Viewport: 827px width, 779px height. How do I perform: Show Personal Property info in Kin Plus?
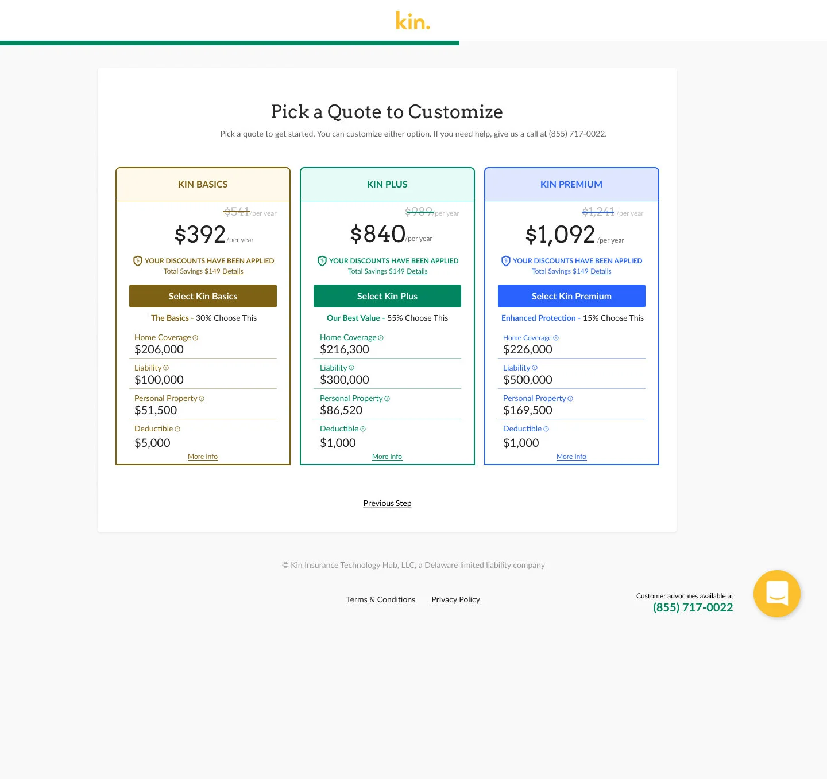387,399
